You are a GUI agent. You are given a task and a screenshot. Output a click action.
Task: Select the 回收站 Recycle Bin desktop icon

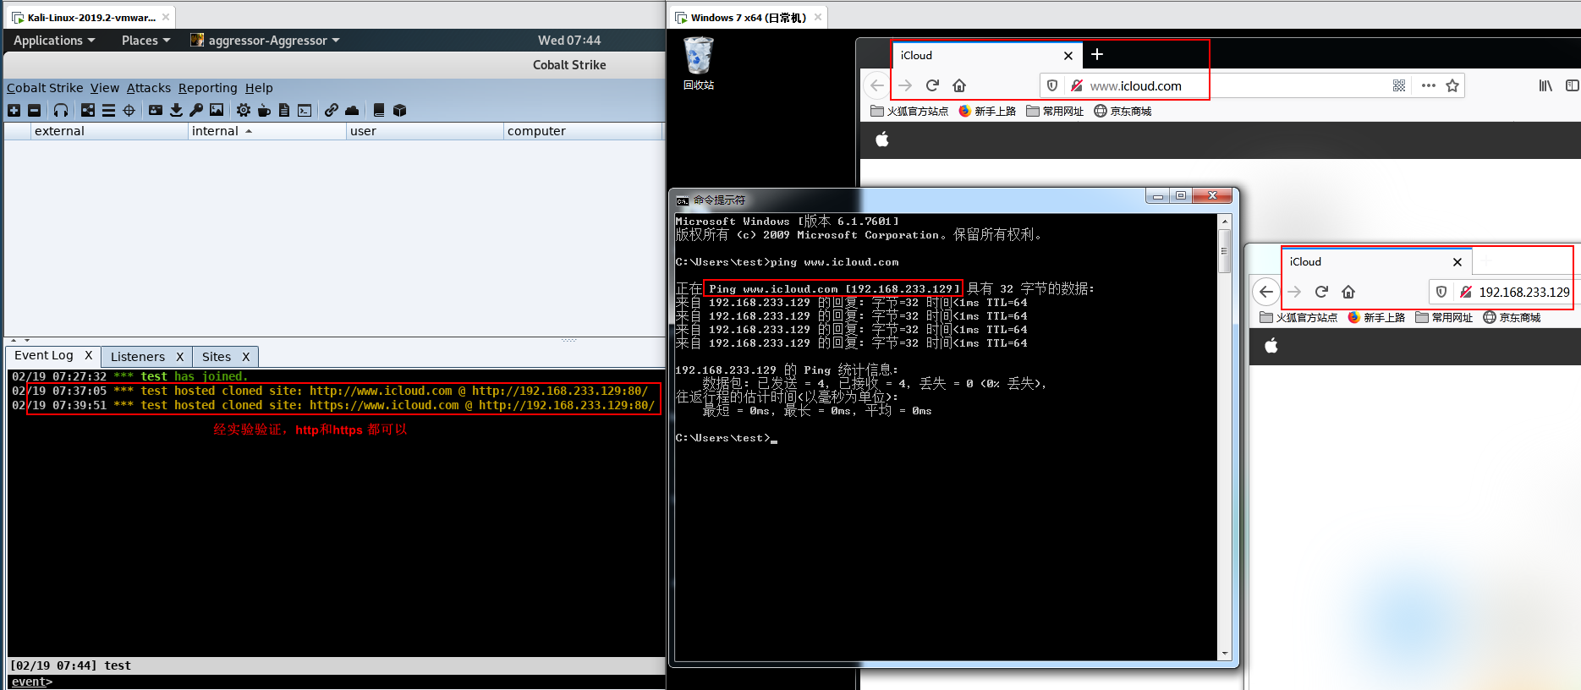[699, 63]
